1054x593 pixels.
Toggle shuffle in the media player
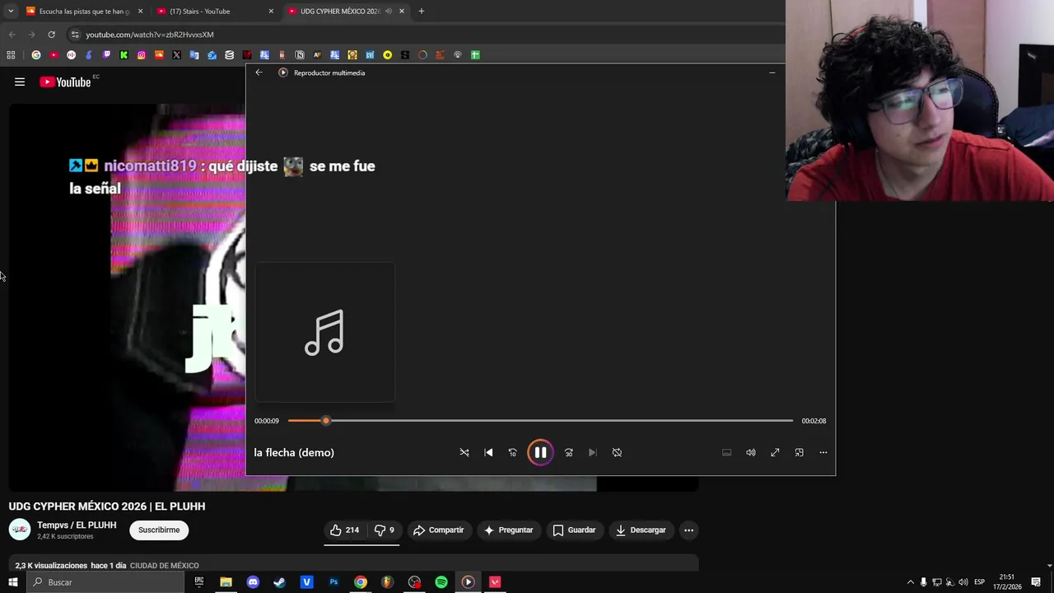tap(464, 452)
